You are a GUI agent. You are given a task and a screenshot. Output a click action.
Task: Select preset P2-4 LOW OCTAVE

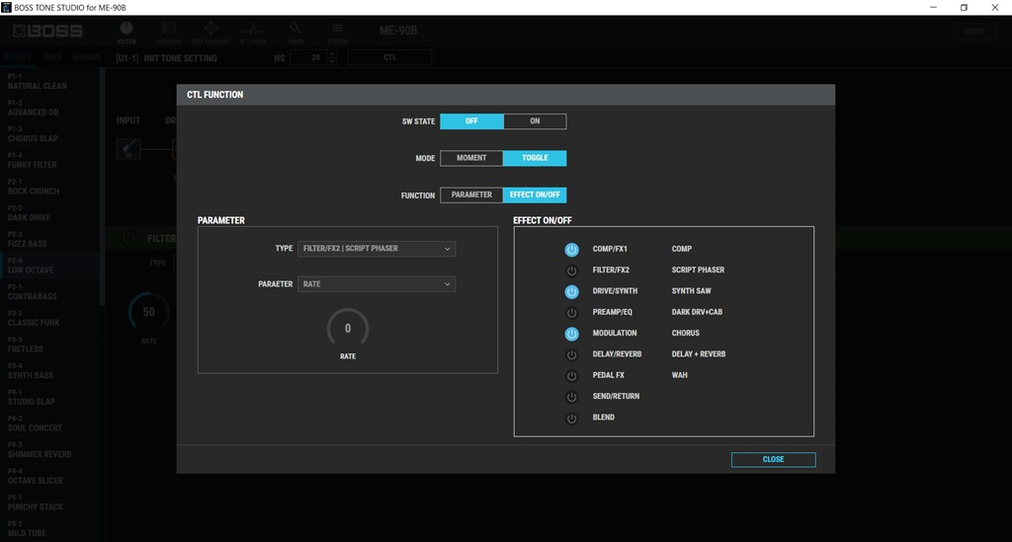tap(49, 266)
